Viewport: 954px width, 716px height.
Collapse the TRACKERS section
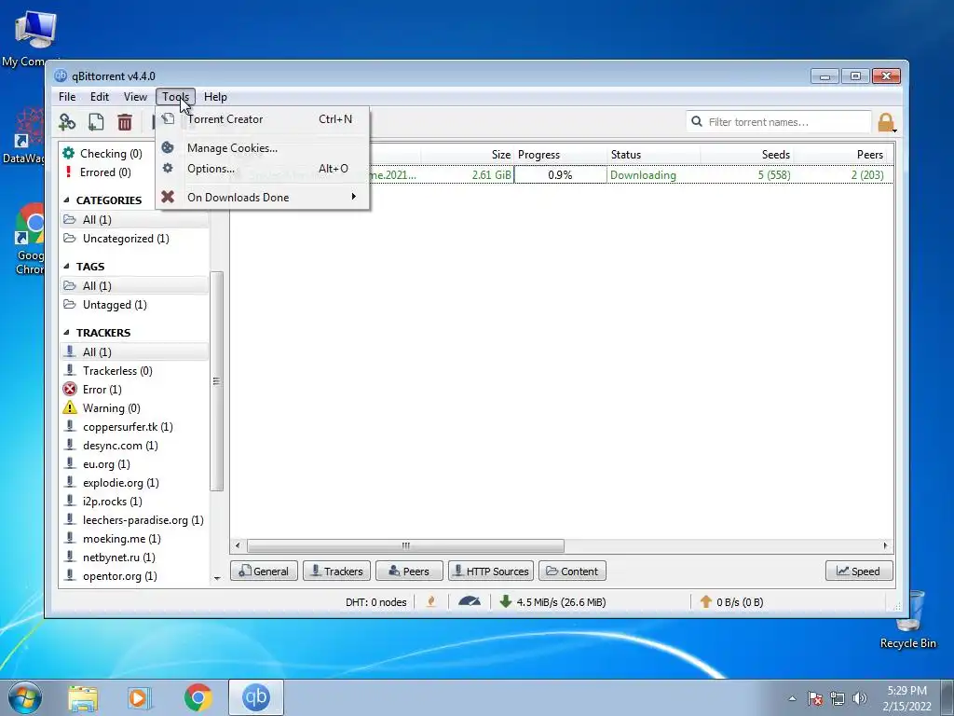pyautogui.click(x=66, y=333)
